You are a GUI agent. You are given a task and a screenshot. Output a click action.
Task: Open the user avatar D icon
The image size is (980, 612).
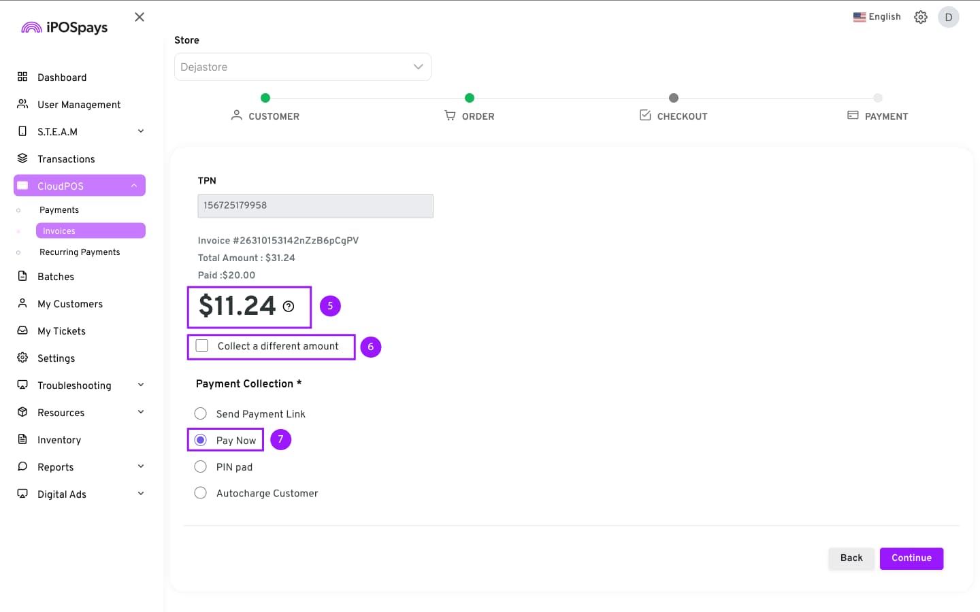[948, 17]
